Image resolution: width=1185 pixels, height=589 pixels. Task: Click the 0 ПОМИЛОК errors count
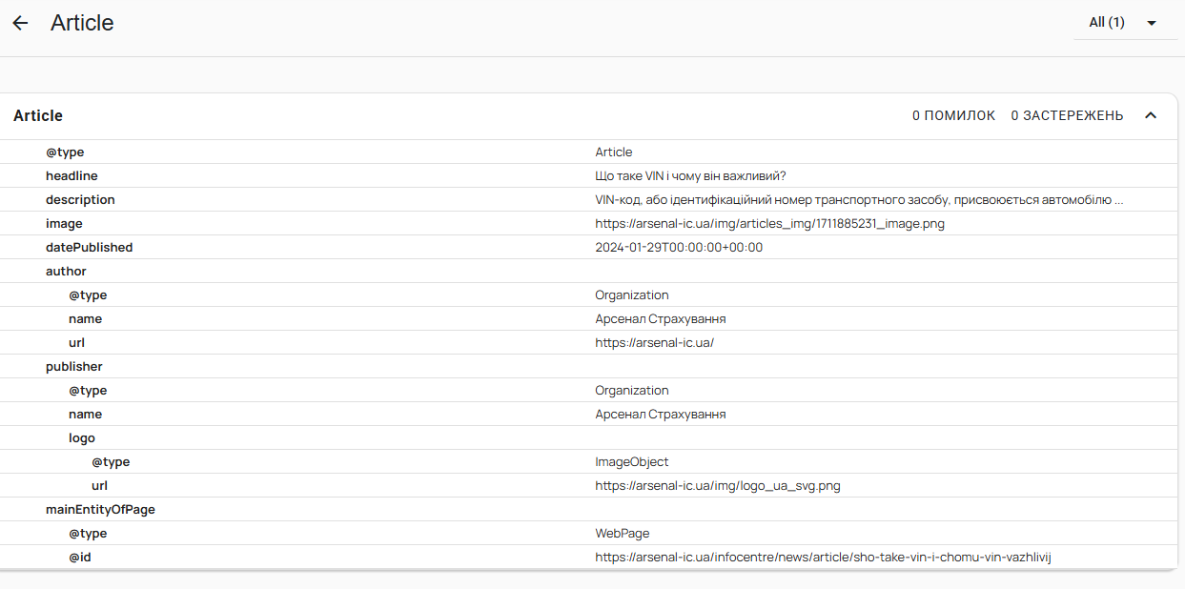pos(953,115)
